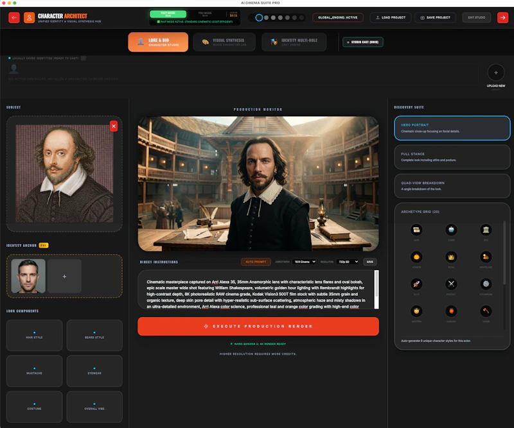
Task: Remove the Shakespeare subject image
Action: pos(114,126)
